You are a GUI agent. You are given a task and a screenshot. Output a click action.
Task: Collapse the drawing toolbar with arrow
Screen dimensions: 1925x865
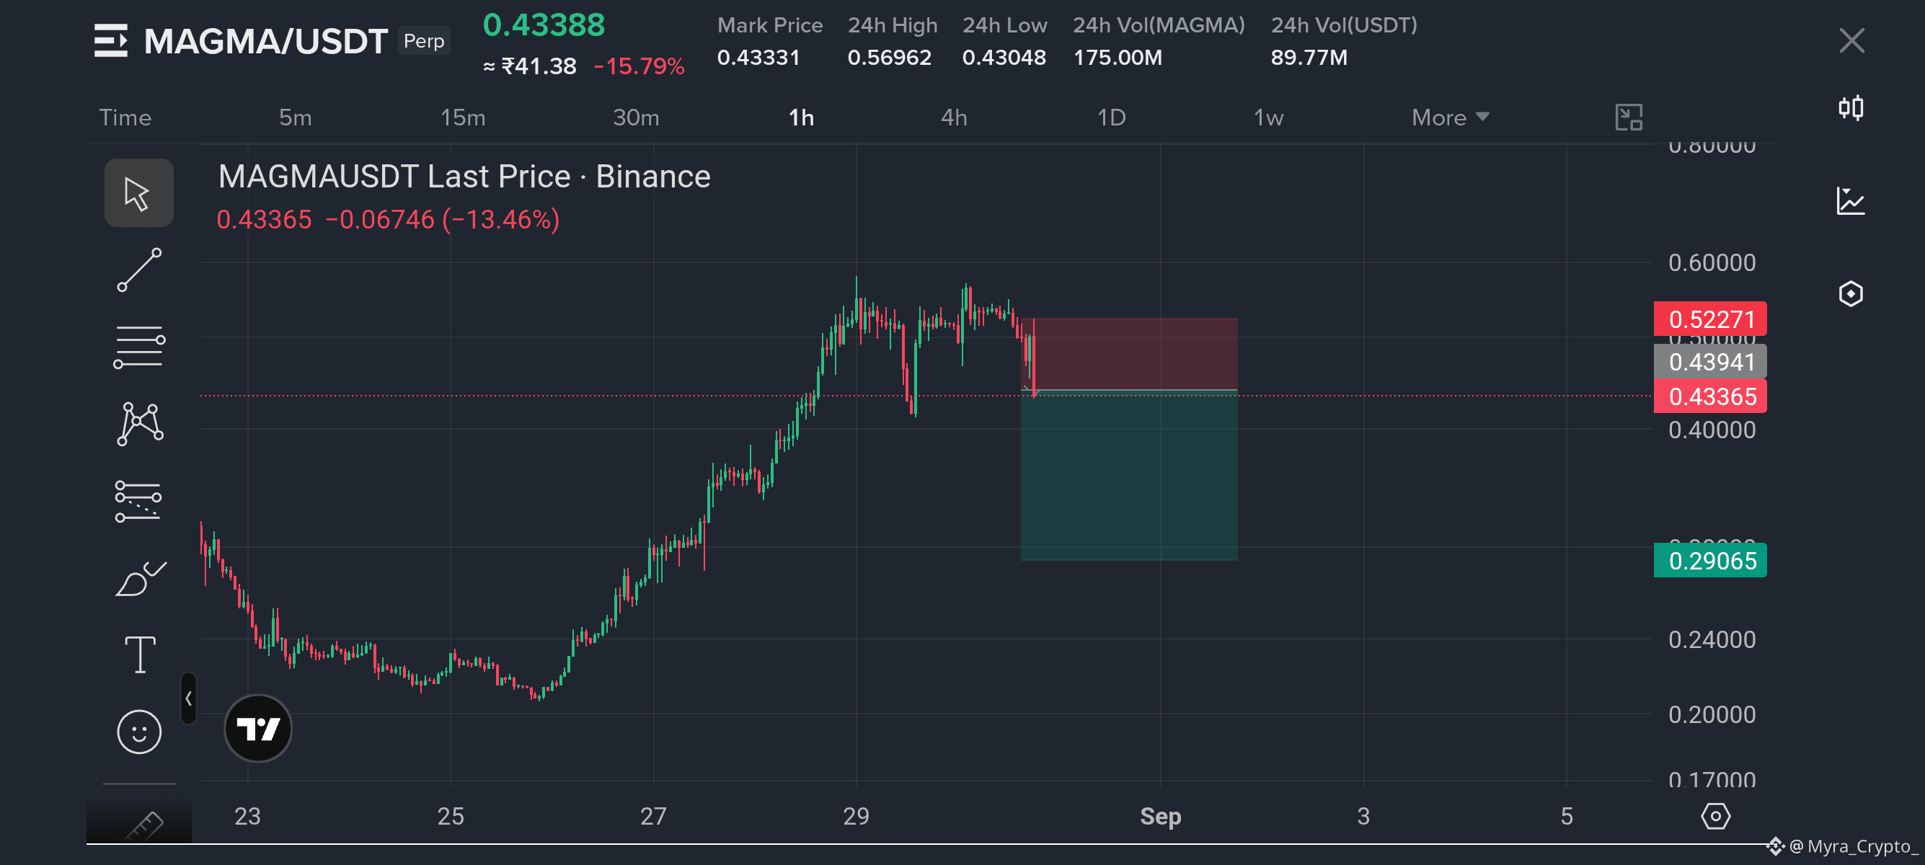(188, 698)
